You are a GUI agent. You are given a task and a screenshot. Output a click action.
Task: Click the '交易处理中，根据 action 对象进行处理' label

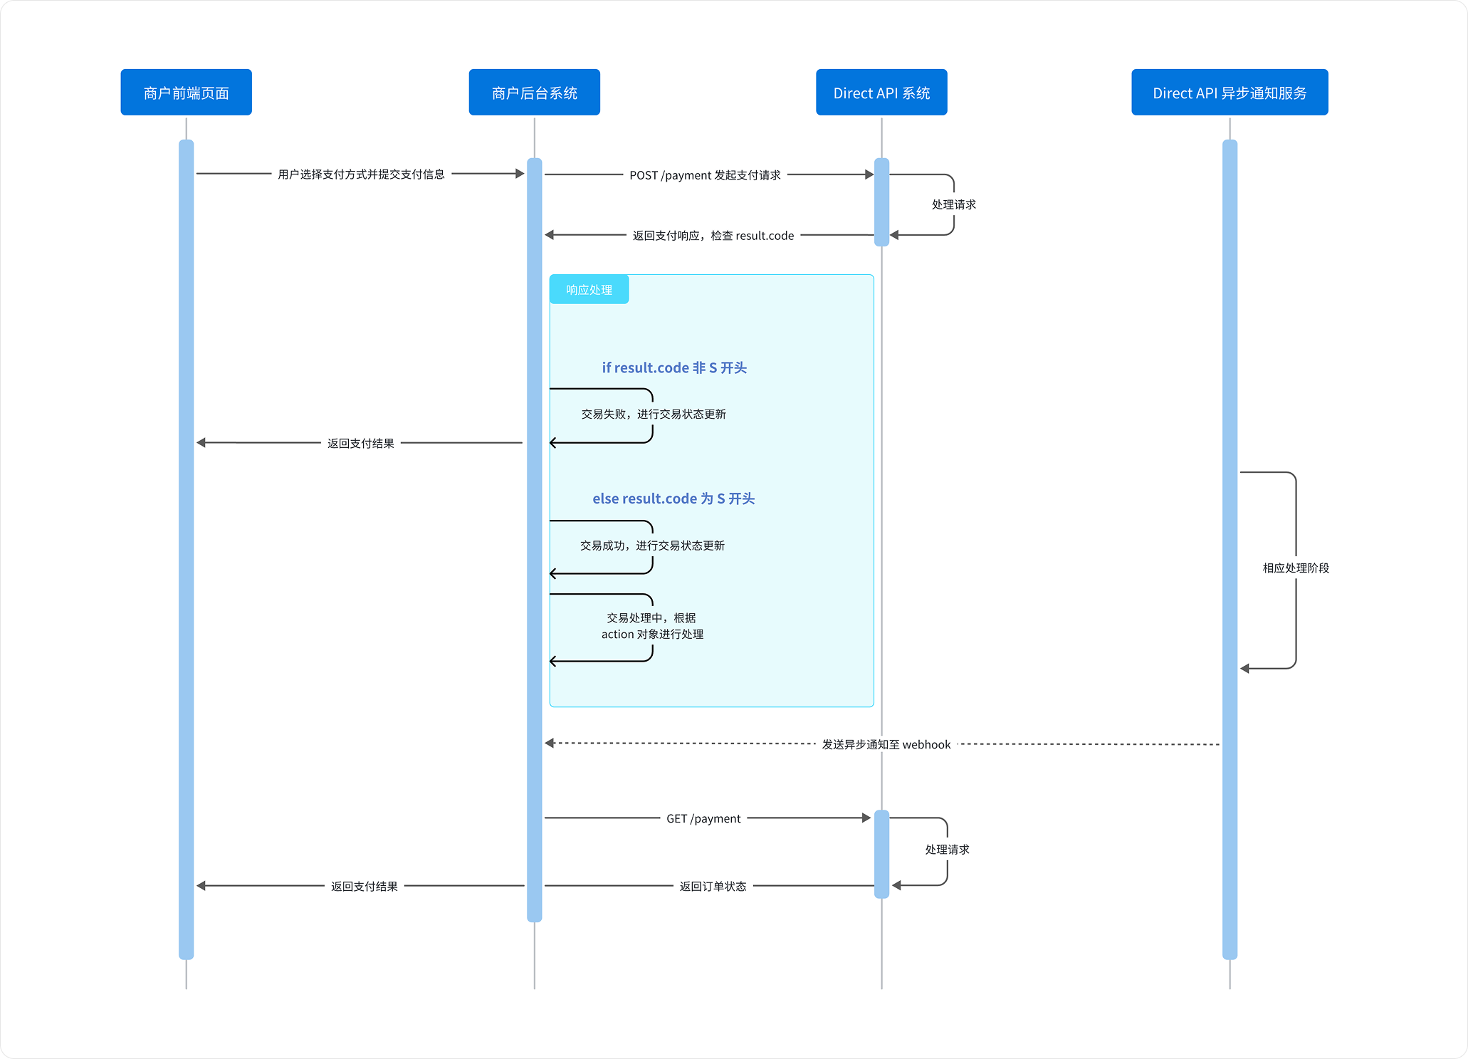coord(652,626)
